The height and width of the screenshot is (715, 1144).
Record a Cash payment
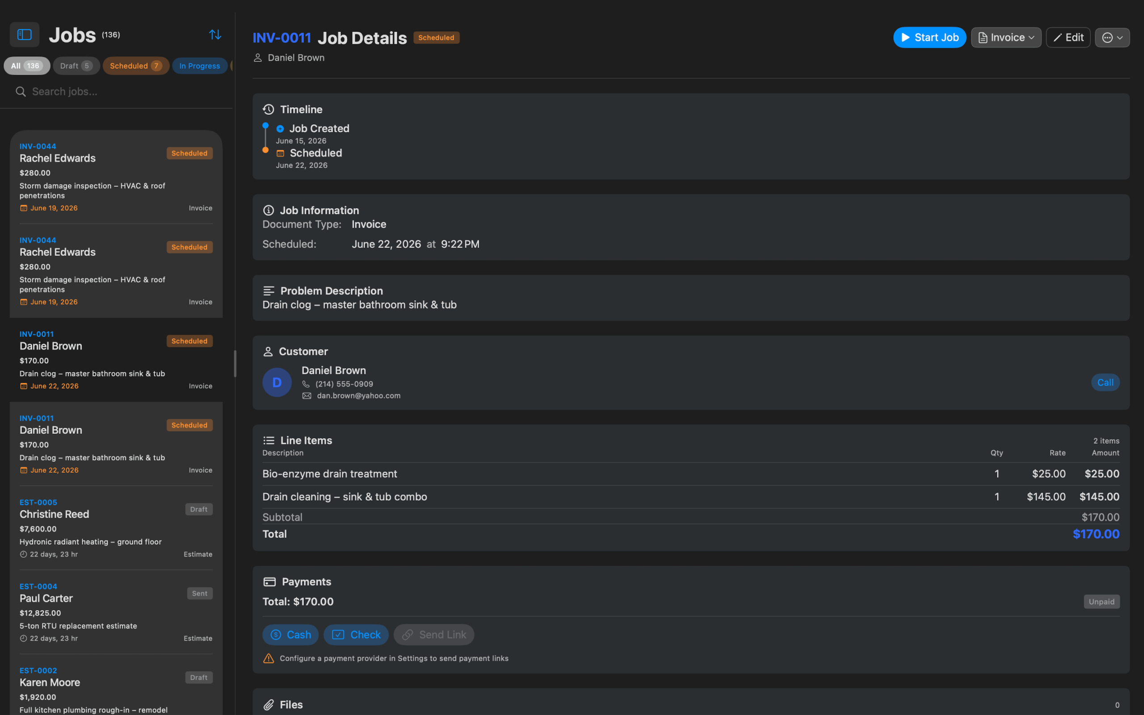tap(290, 635)
